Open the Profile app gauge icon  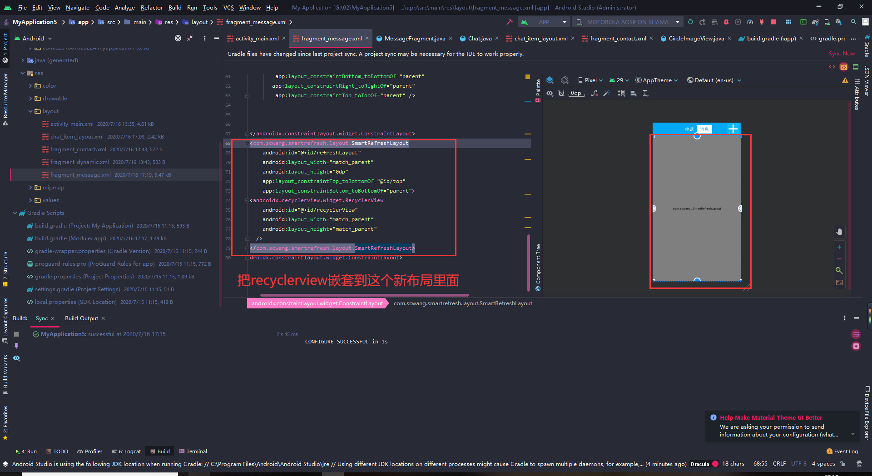pos(750,22)
